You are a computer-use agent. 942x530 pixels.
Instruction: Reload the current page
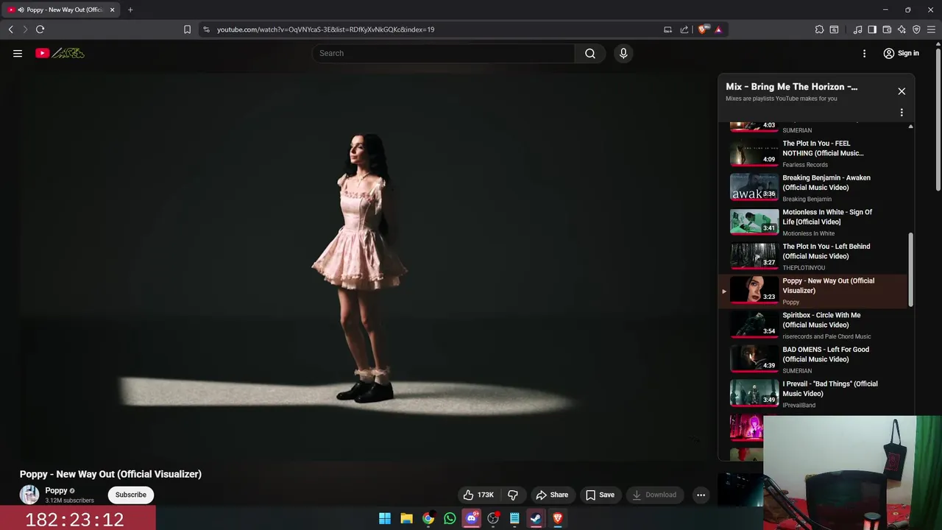(40, 29)
